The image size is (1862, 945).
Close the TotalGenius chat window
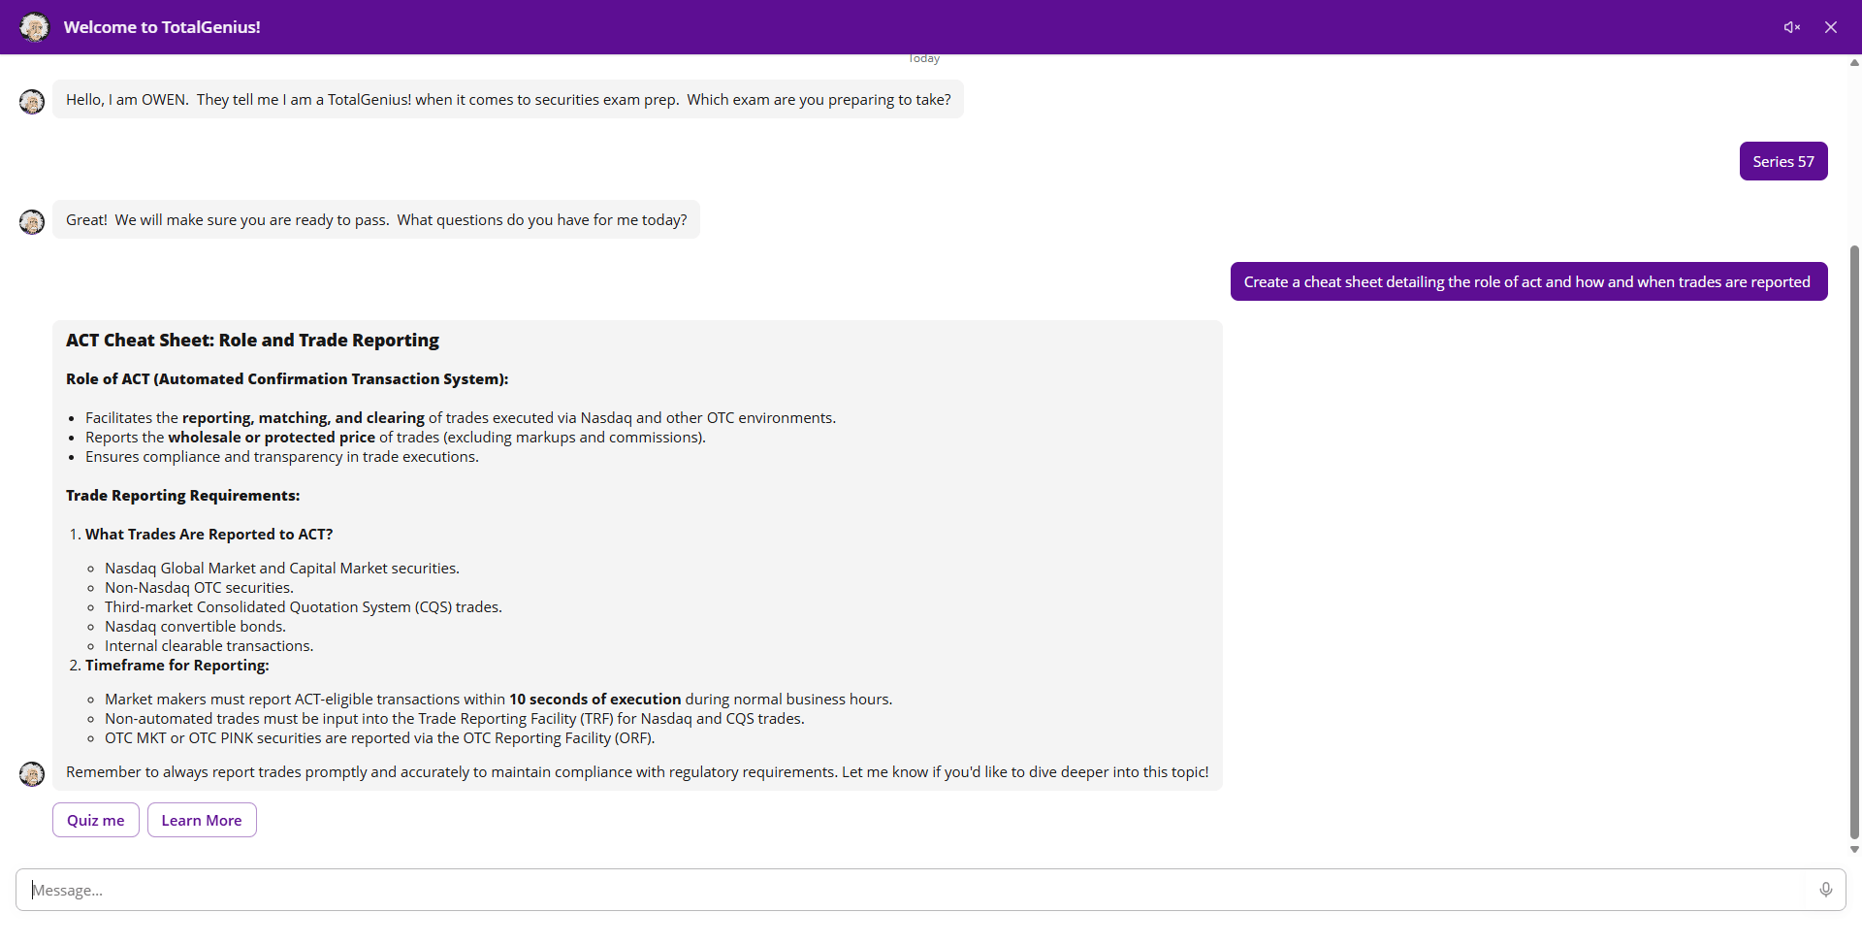(1830, 27)
